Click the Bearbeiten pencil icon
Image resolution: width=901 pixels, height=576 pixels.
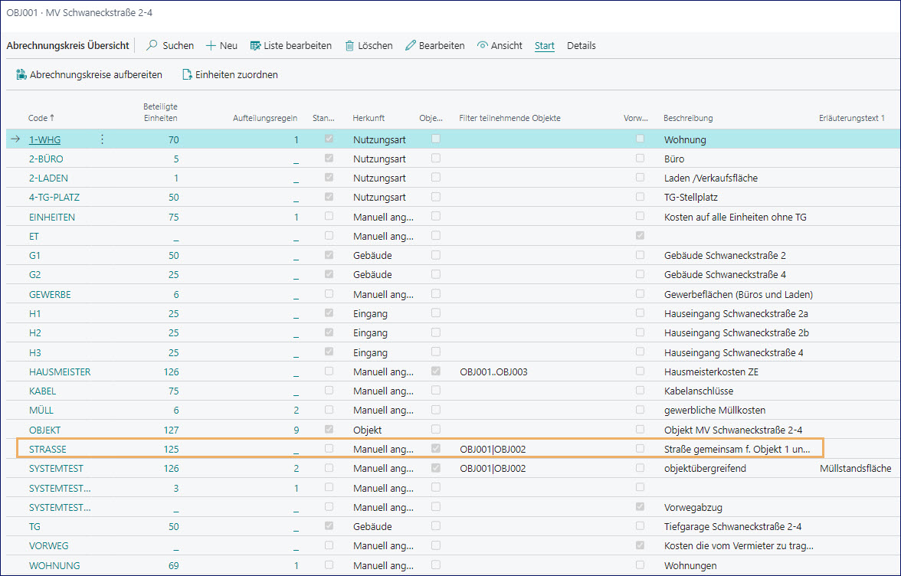(410, 46)
